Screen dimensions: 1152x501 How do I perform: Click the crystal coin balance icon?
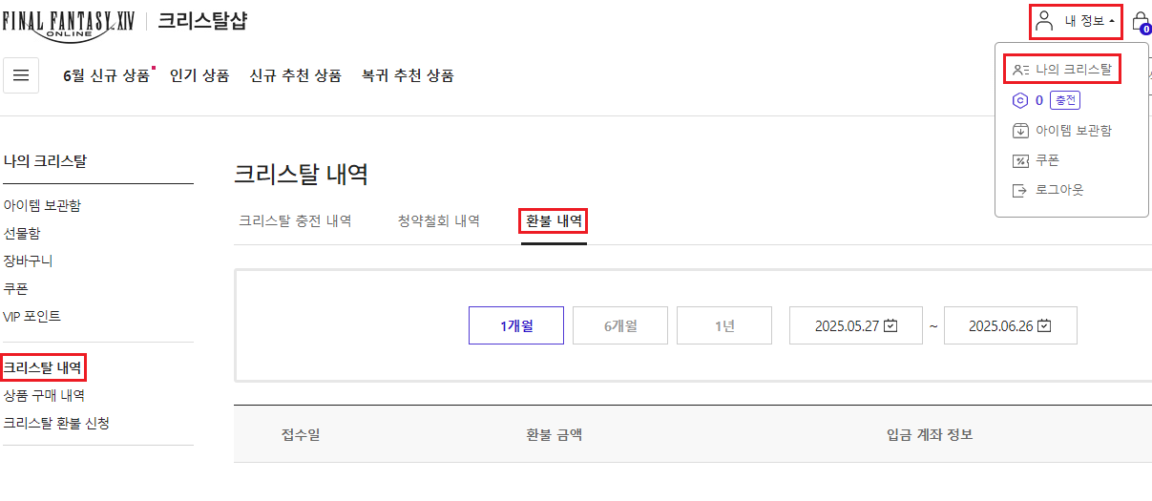pos(1019,100)
